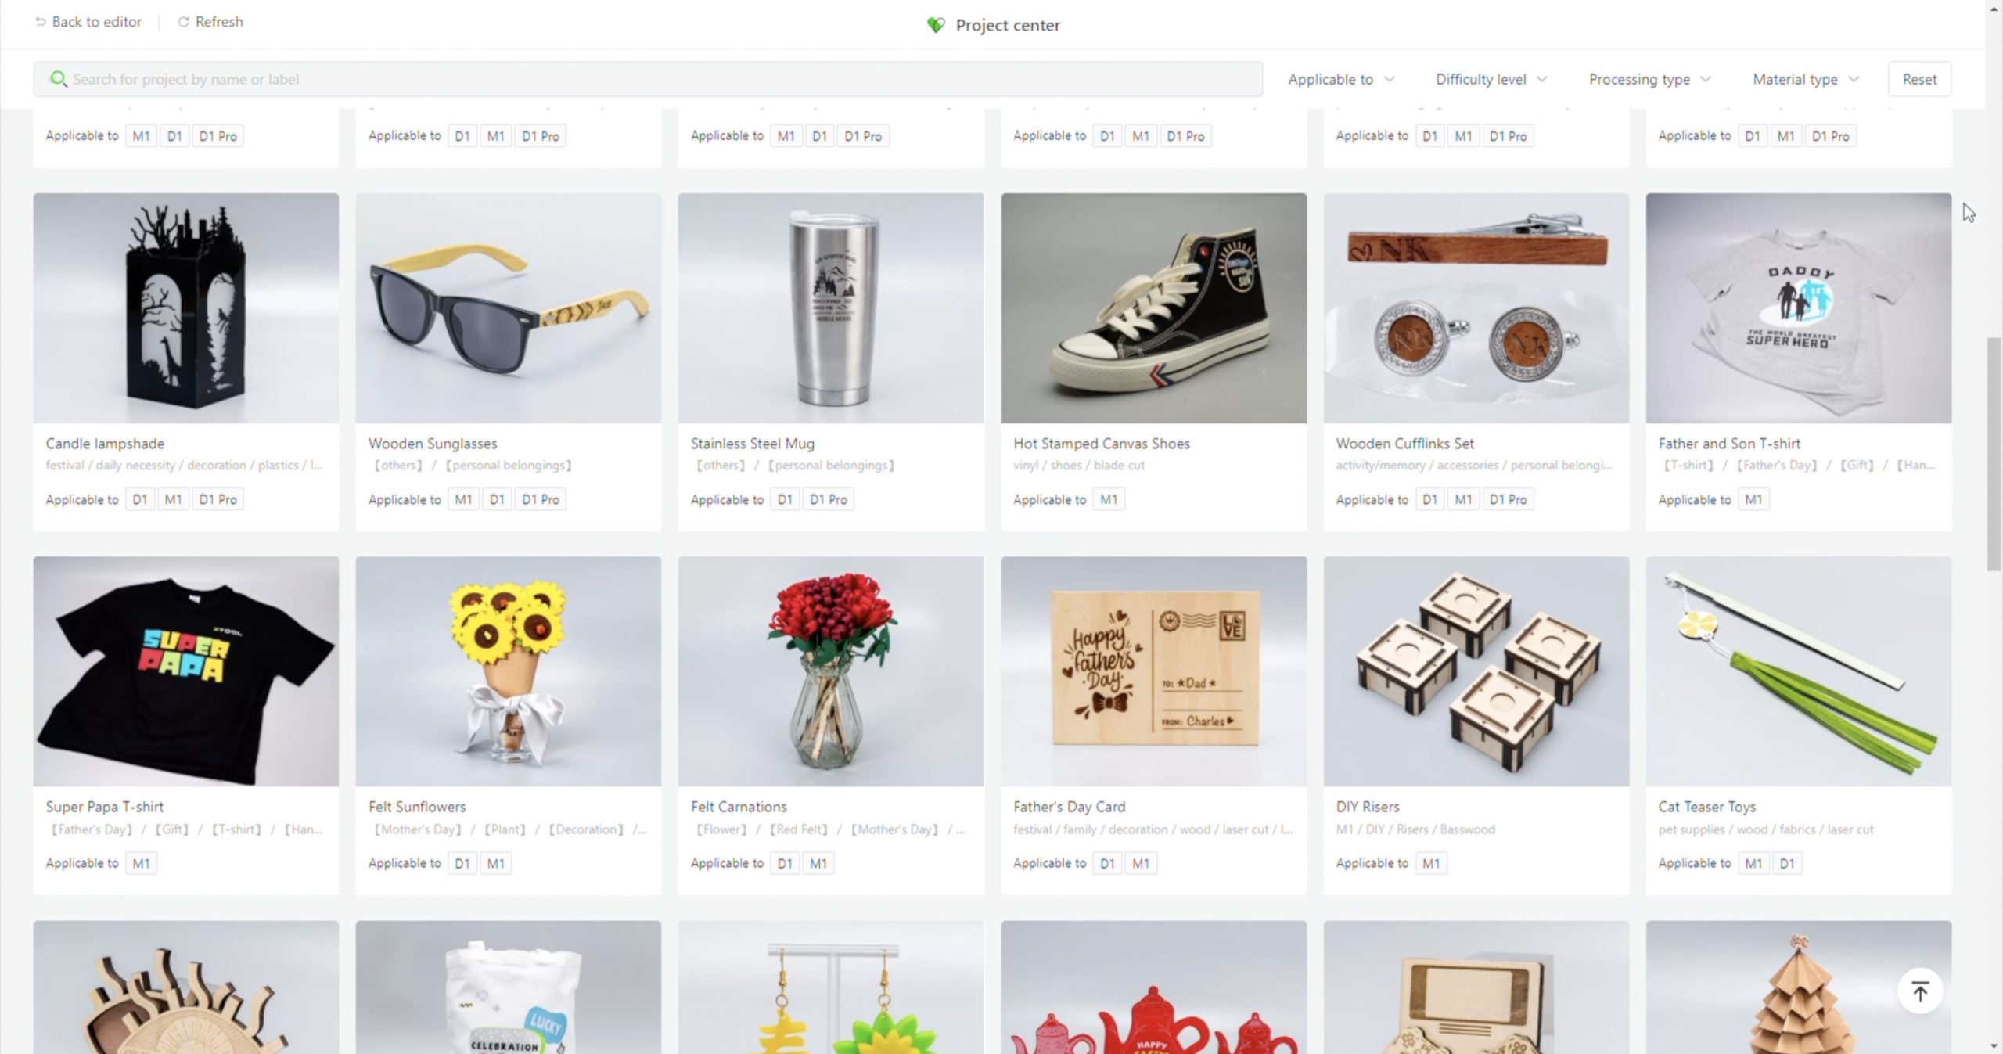Click the Father's Day Card title
2003x1054 pixels.
point(1069,807)
